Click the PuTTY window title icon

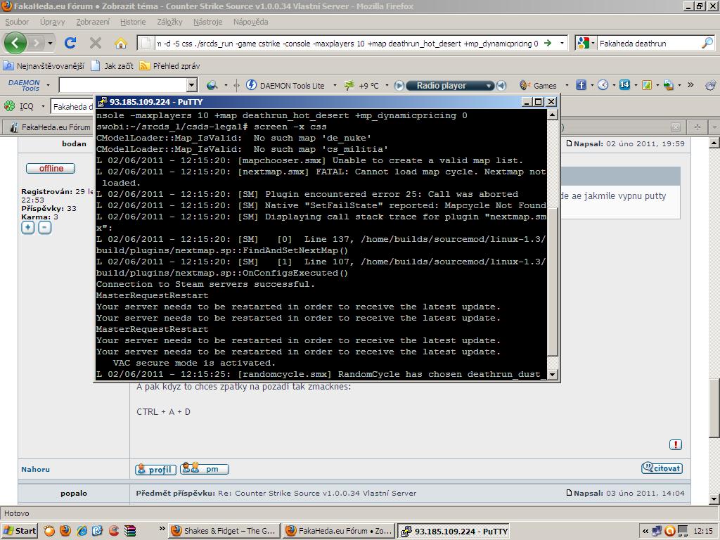[x=102, y=101]
